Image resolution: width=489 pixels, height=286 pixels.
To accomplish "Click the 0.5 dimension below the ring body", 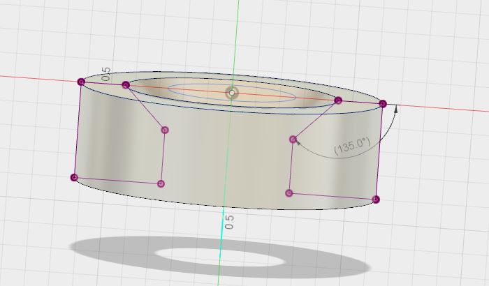I will 229,222.
